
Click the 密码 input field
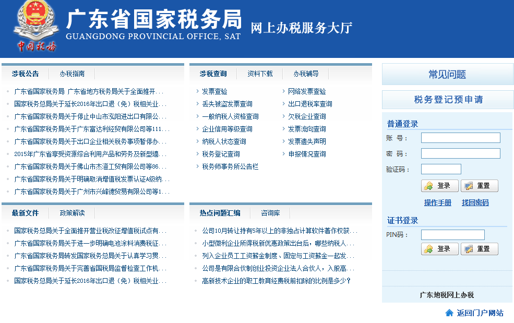[x=461, y=153]
